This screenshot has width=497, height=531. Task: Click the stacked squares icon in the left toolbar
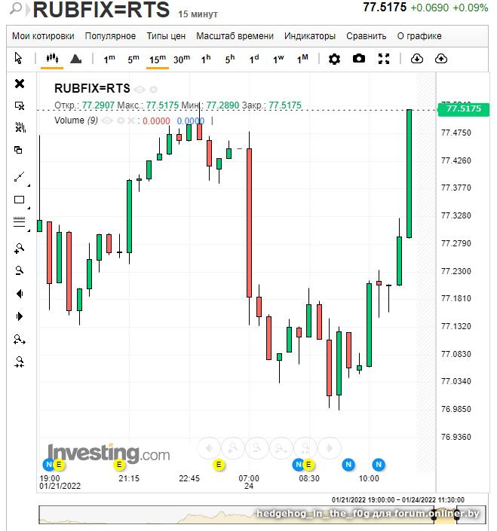pyautogui.click(x=18, y=150)
